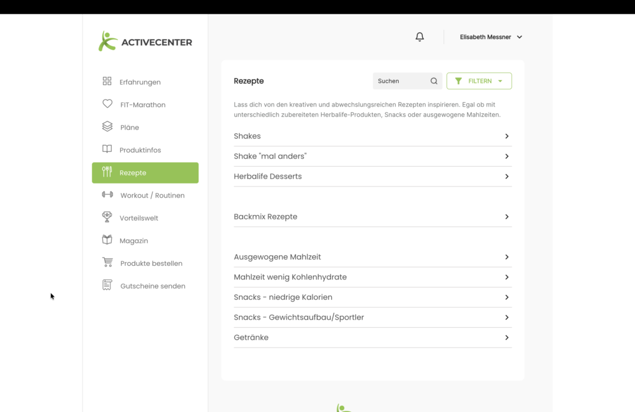Click the ACTIVECENTER logo
This screenshot has height=412, width=635.
click(145, 41)
